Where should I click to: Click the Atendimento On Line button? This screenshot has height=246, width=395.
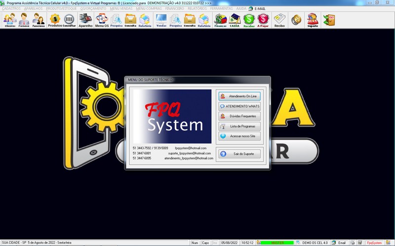coord(239,96)
